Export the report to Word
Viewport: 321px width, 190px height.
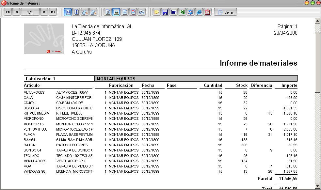174,12
